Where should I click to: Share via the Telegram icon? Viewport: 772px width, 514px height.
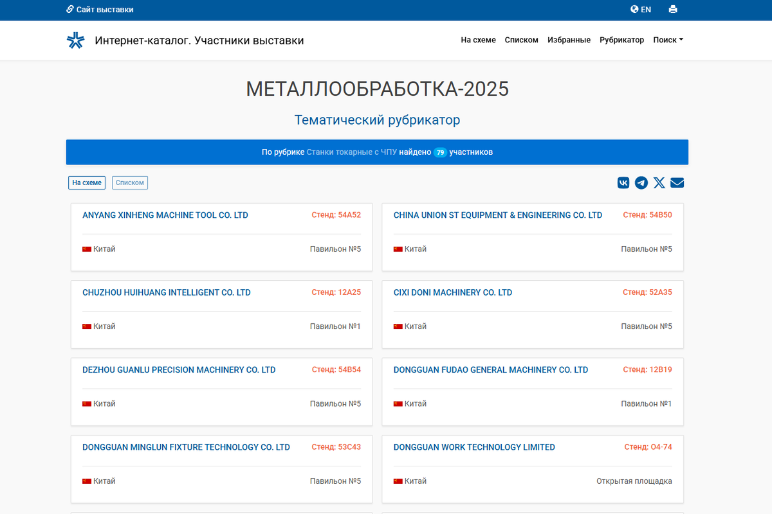click(641, 182)
